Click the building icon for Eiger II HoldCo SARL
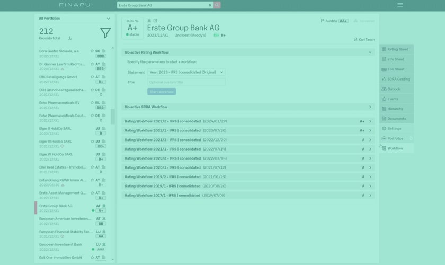The image size is (445, 265). coord(104,128)
